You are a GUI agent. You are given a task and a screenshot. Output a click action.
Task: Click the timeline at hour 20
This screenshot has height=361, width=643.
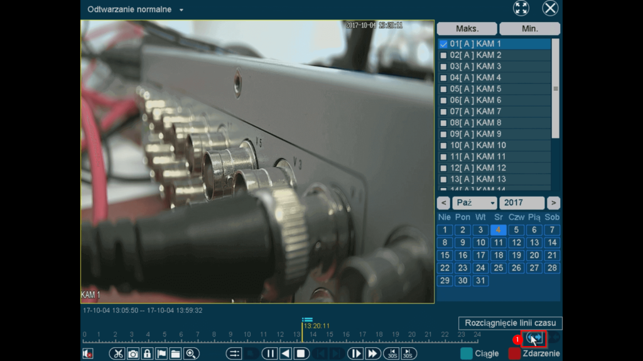point(411,340)
